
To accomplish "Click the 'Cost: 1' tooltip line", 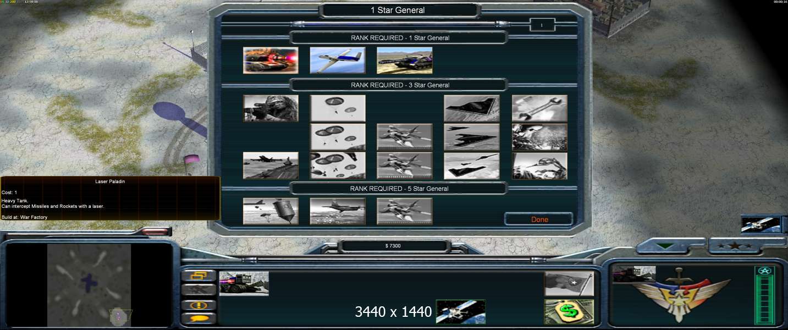I will tap(9, 193).
